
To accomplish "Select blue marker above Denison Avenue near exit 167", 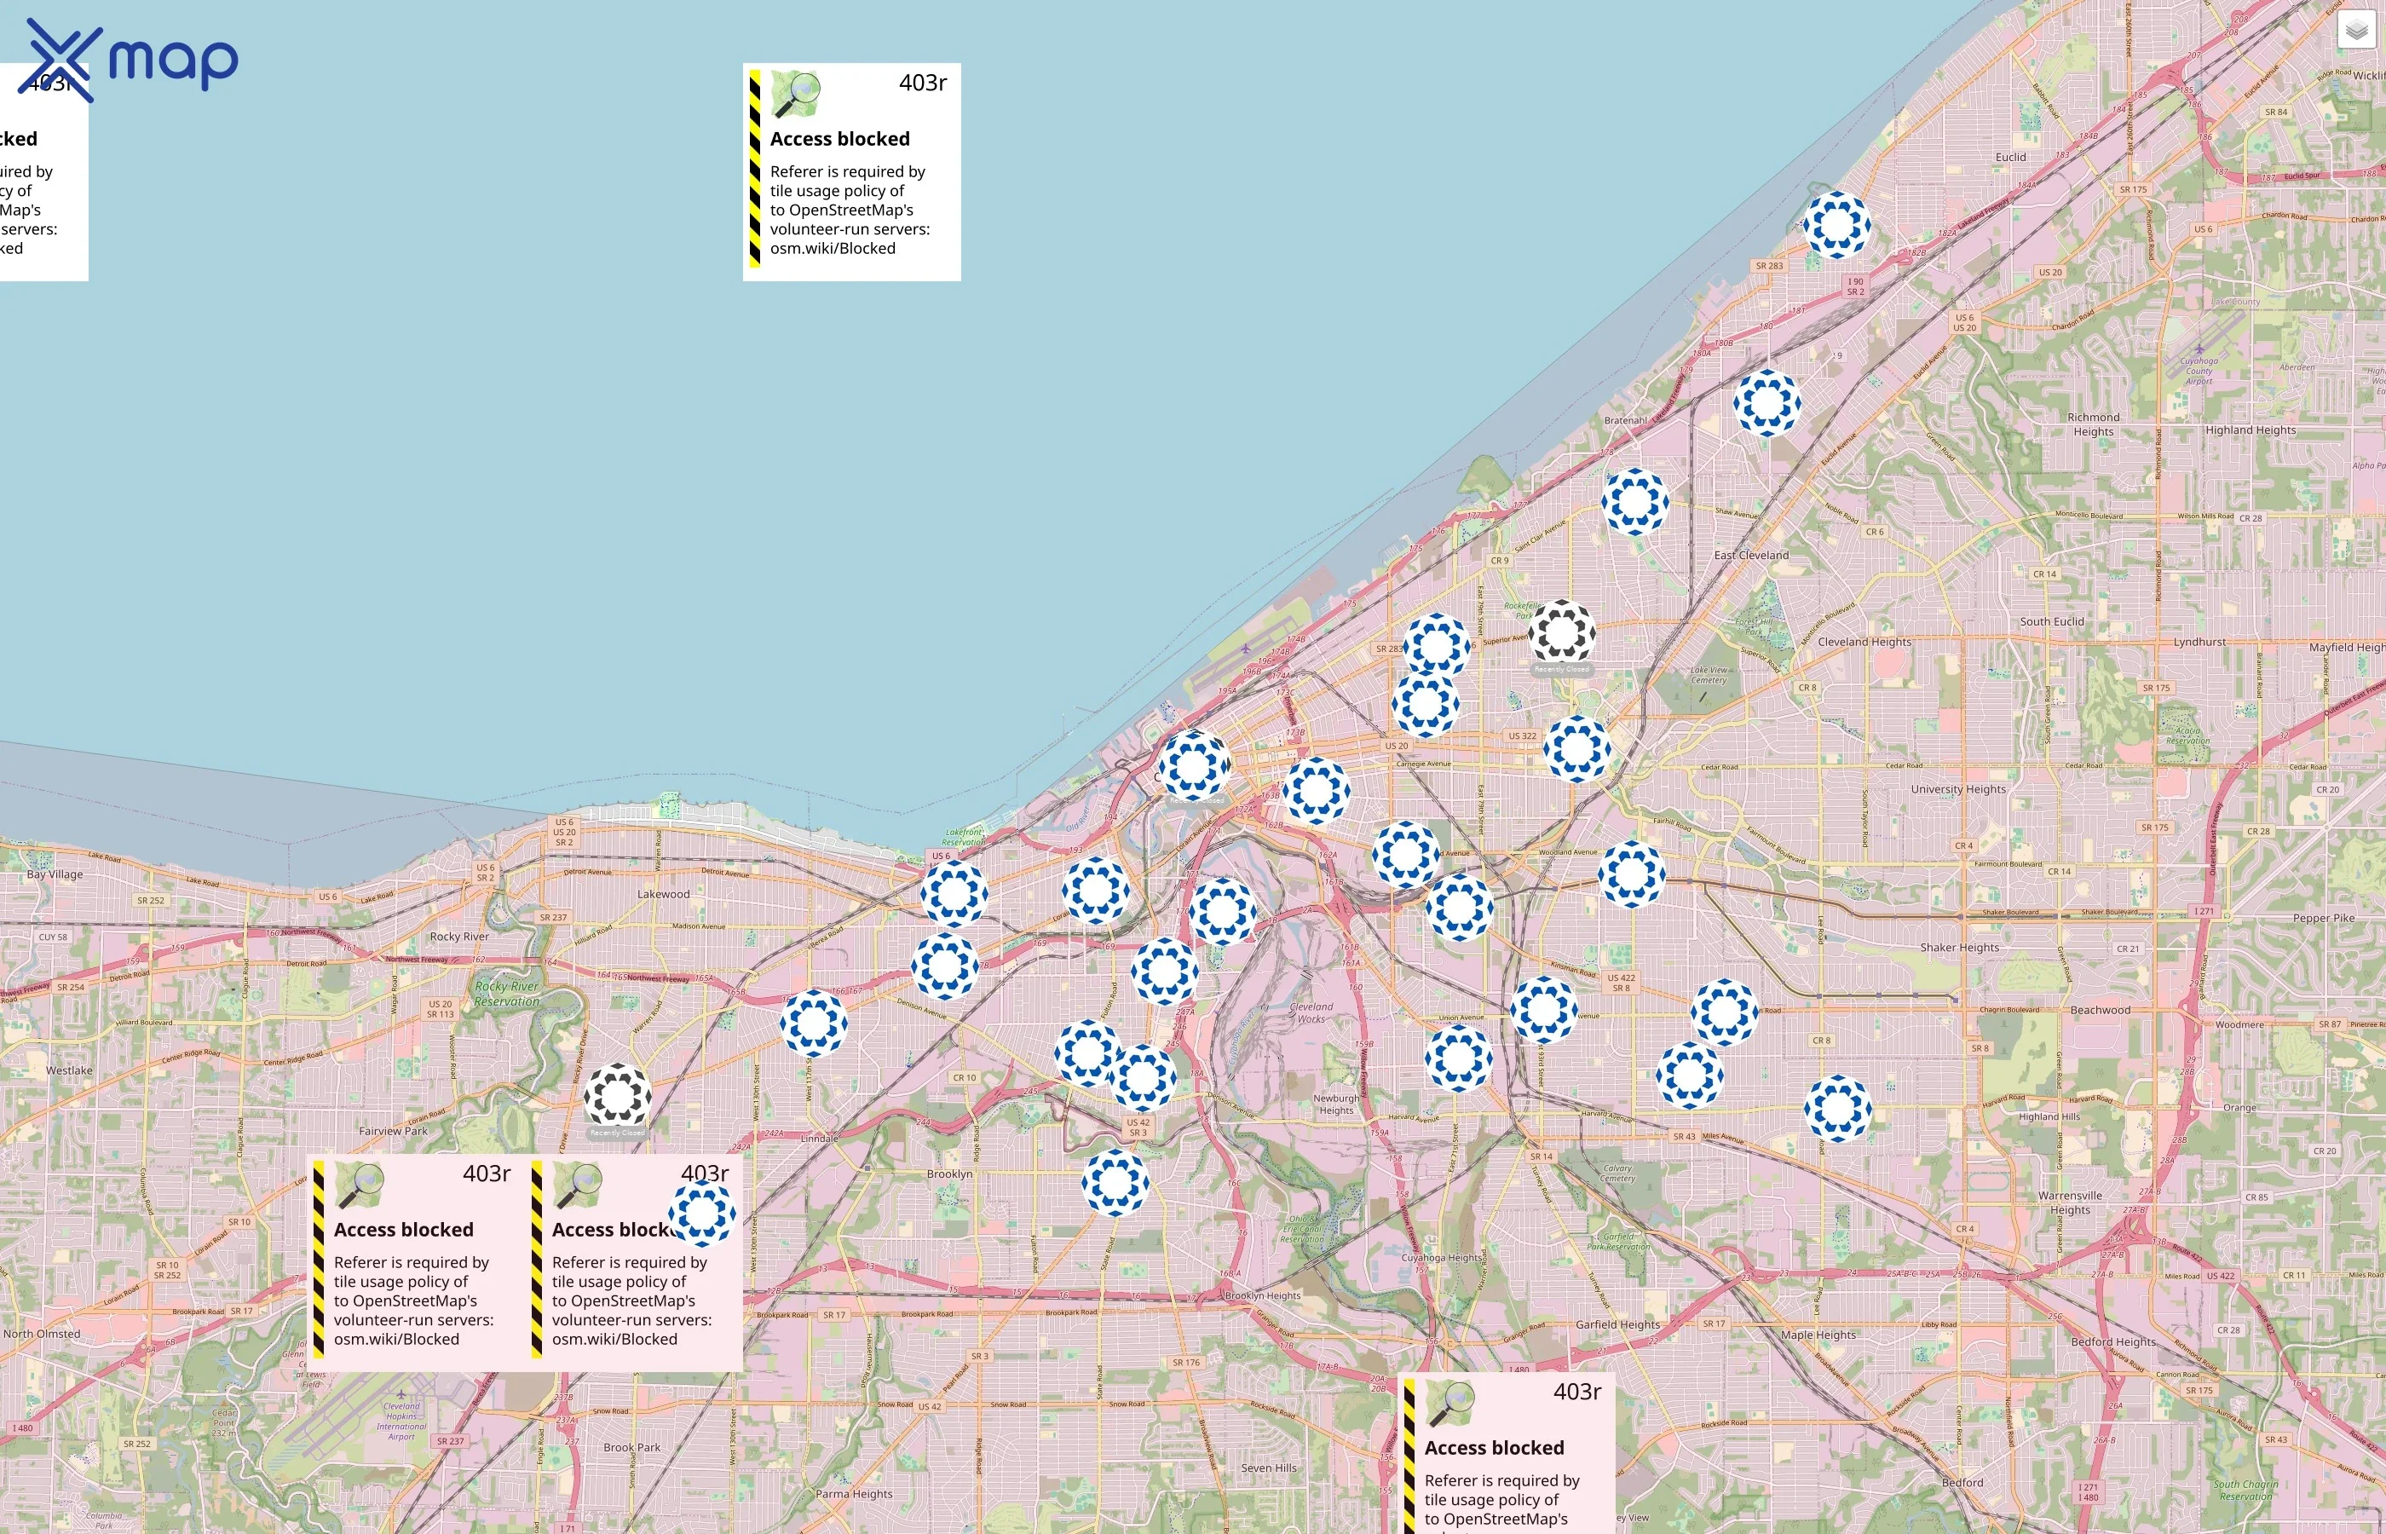I will (945, 966).
